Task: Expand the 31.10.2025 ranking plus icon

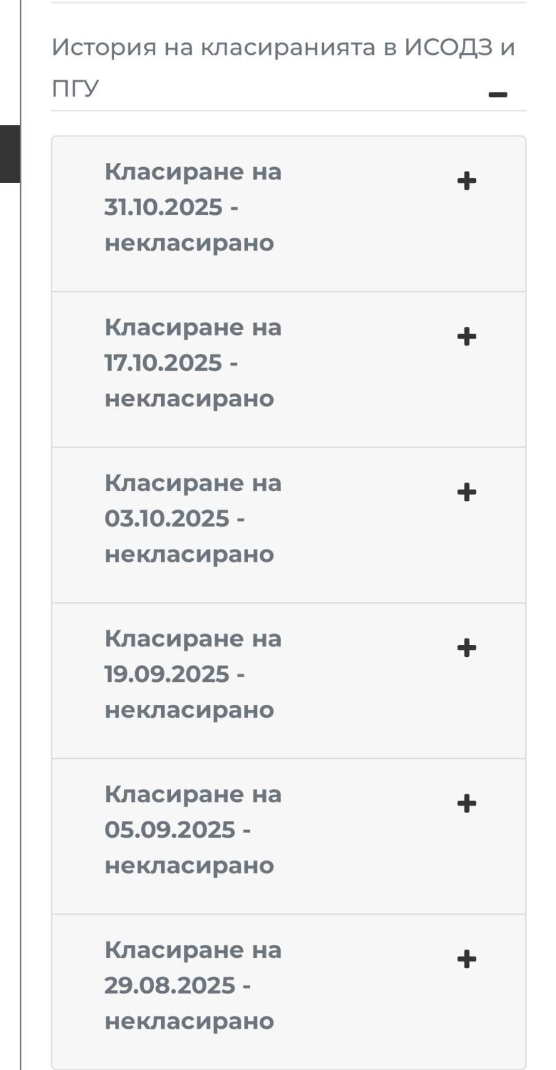Action: click(x=467, y=181)
